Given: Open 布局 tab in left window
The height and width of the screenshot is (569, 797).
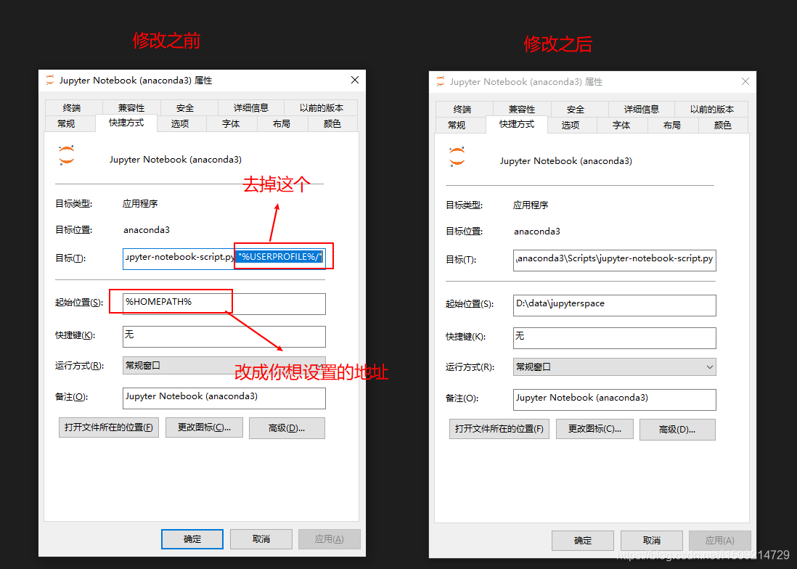Looking at the screenshot, I should click(x=282, y=123).
